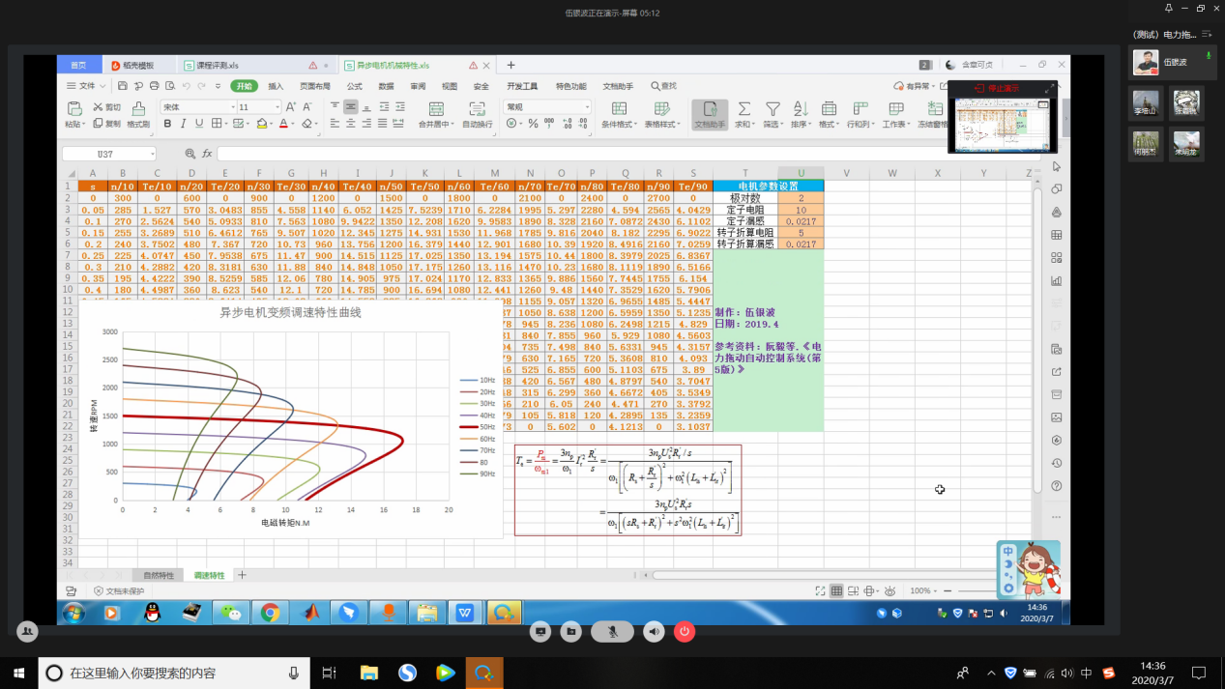This screenshot has height=689, width=1225.
Task: Switch to the 自然特性 sheet tab
Action: coord(159,575)
